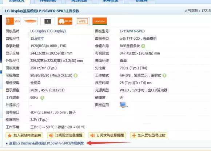The height and width of the screenshot is (151, 211).
Task: Click the WIDE viewing icon
Action: click(x=82, y=21)
